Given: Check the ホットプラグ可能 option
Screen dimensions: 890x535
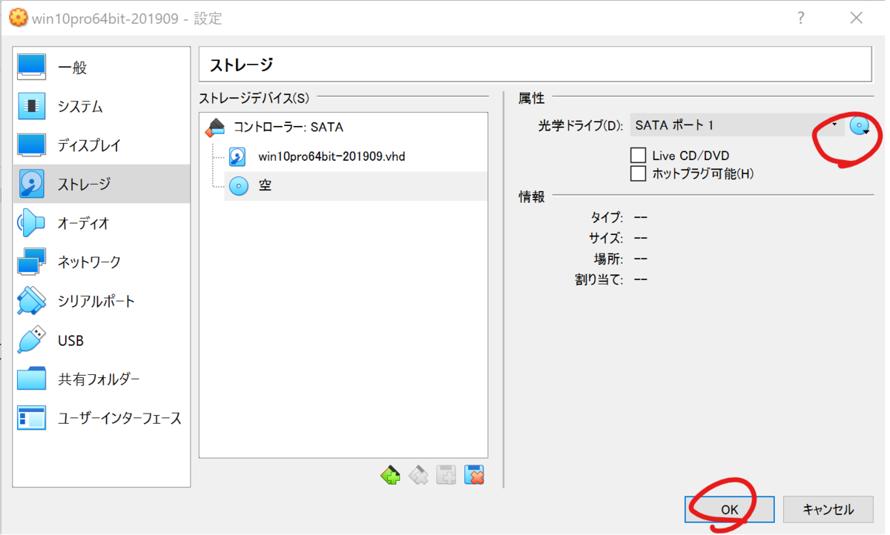Looking at the screenshot, I should (x=638, y=173).
